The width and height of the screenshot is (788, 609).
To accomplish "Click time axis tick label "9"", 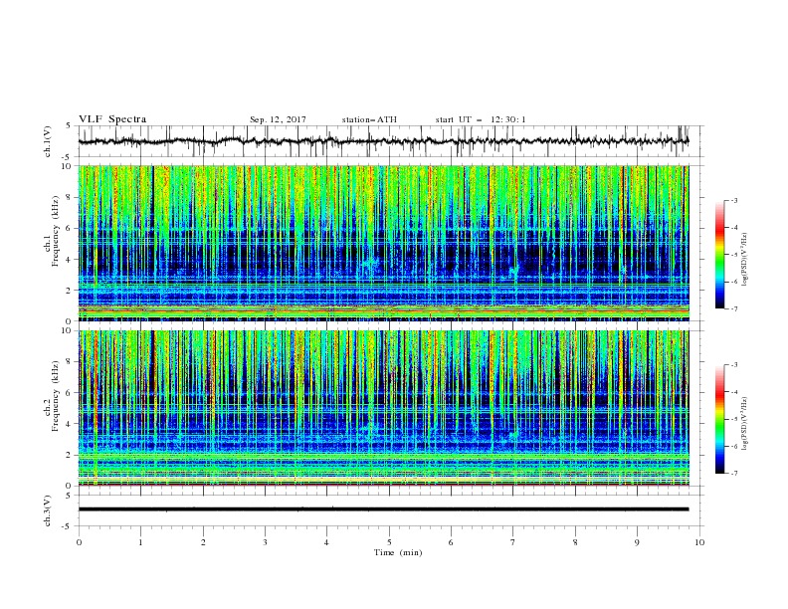I will coord(637,542).
